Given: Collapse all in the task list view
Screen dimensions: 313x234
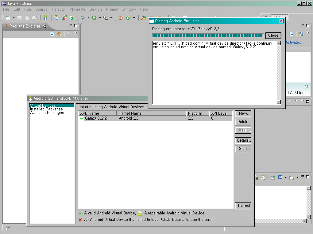Looking at the screenshot, I should point(292,34).
